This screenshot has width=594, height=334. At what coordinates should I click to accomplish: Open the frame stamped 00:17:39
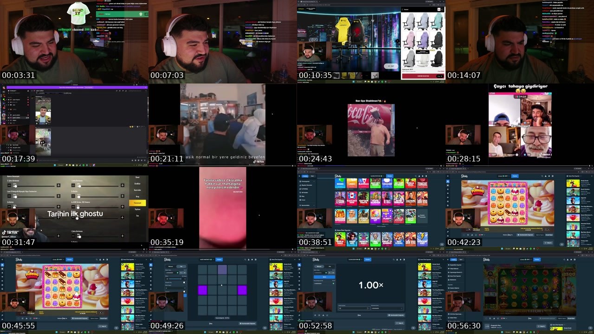click(x=74, y=125)
